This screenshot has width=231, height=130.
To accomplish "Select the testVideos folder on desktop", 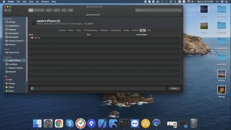I will (221, 58).
